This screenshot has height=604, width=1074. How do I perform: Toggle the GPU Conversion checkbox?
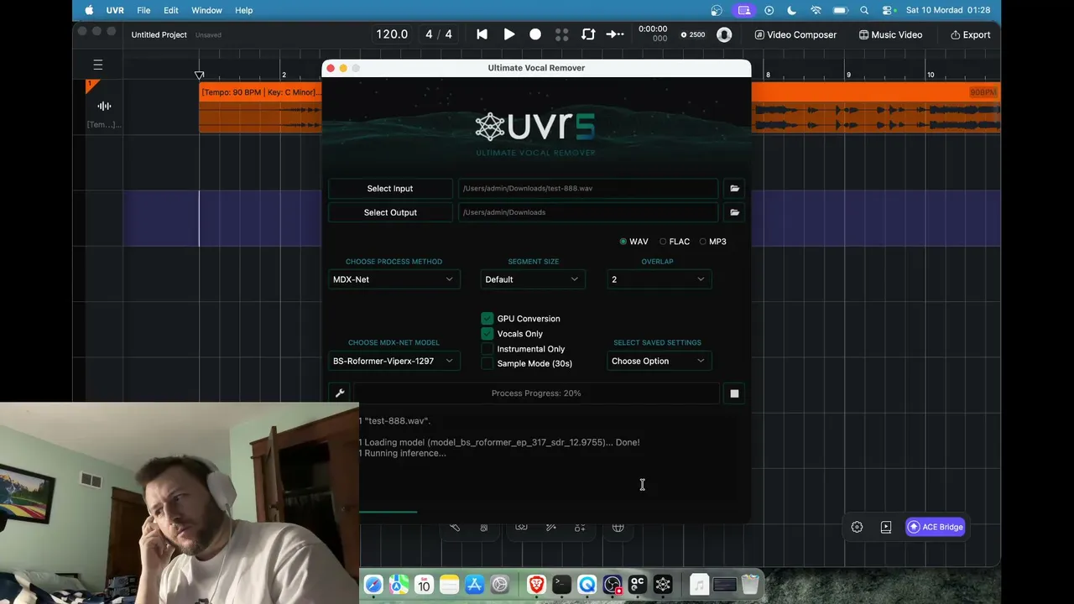[487, 319]
